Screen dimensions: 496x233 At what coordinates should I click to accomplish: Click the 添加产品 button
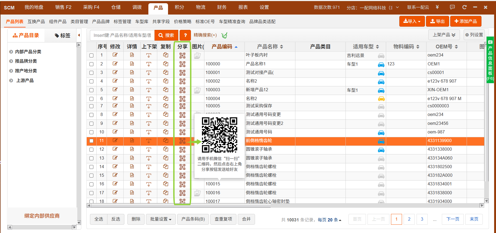click(x=466, y=21)
